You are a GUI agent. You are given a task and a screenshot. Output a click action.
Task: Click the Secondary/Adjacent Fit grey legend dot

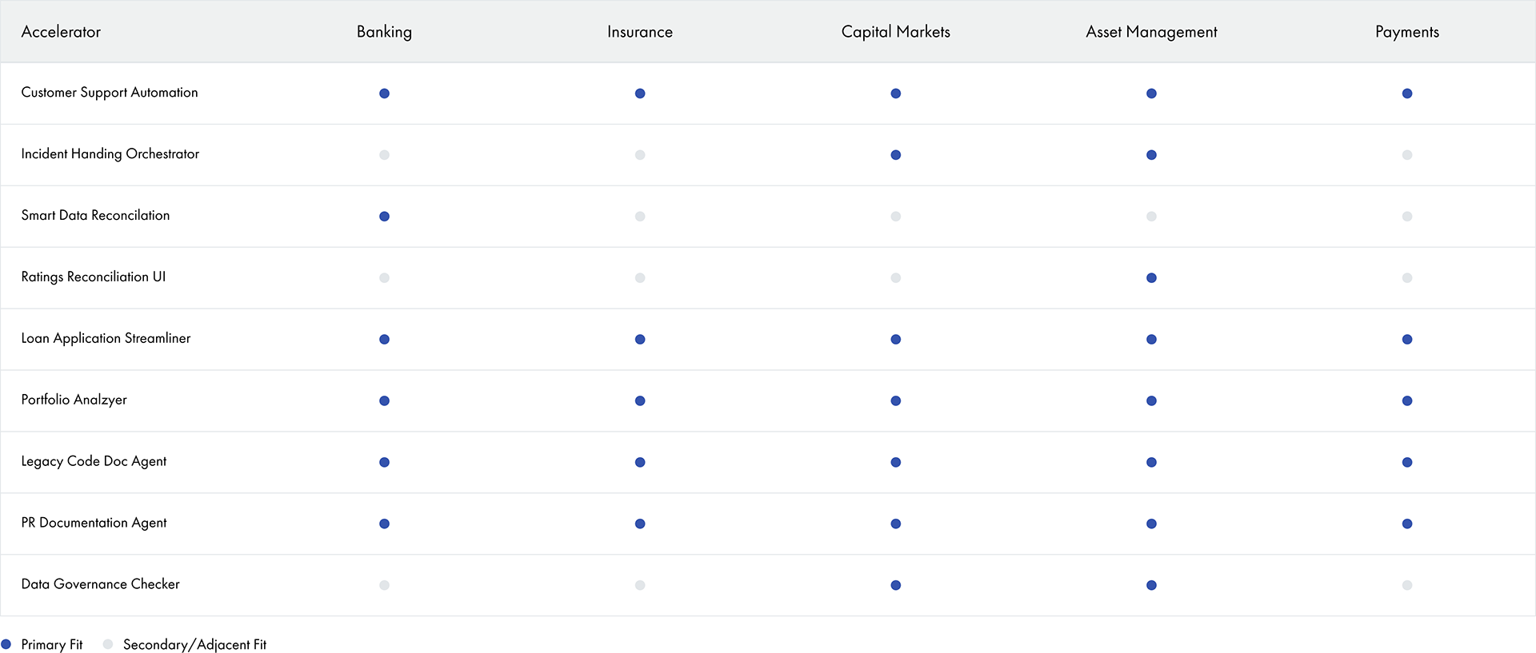[x=108, y=644]
